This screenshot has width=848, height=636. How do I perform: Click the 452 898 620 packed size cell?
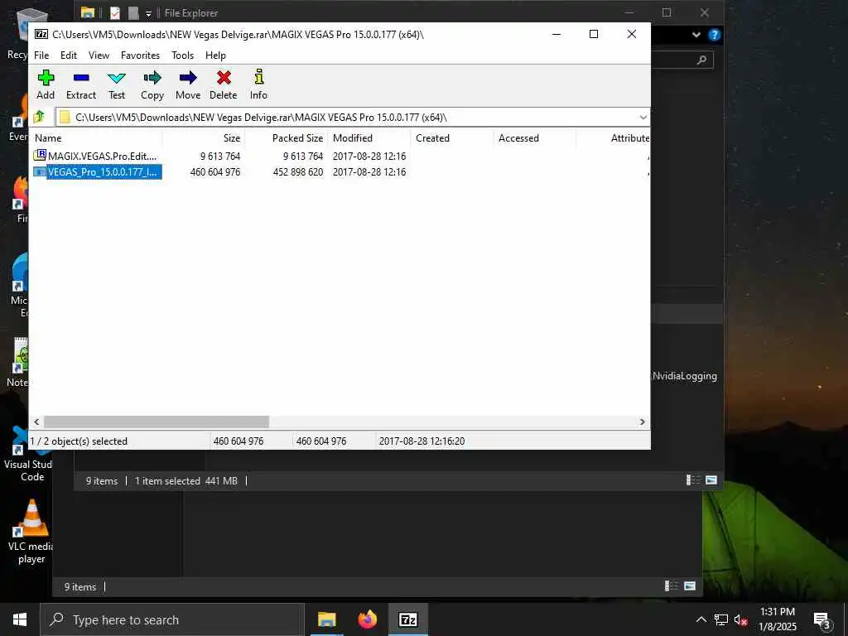[x=298, y=172]
